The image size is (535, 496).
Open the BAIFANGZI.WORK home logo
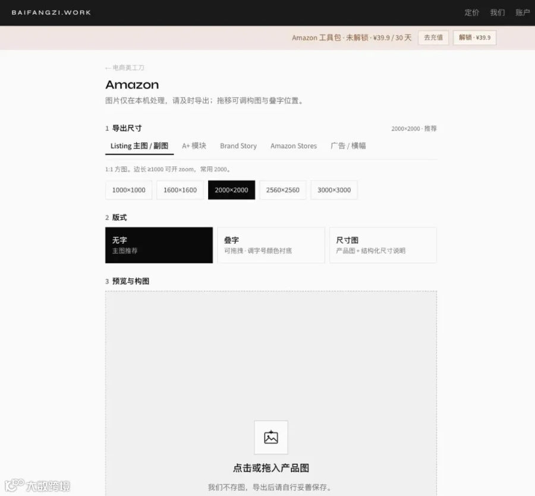(x=51, y=12)
